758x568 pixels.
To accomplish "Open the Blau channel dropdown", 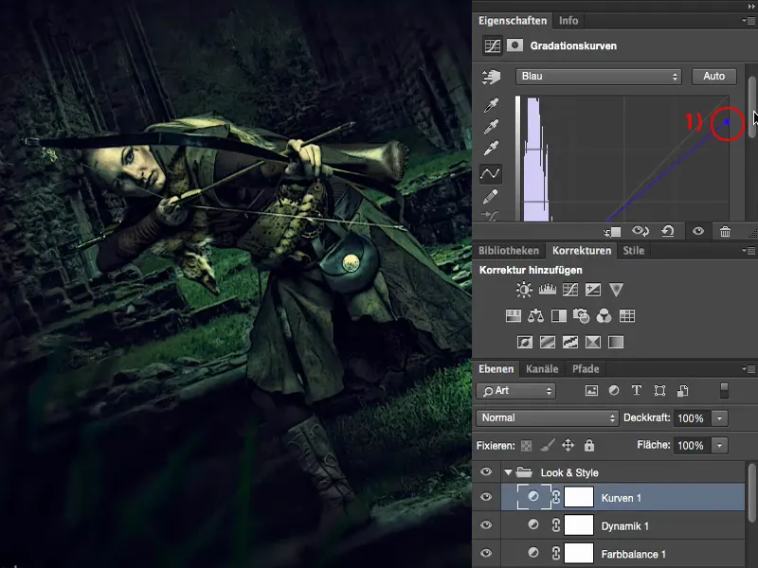I will tap(597, 76).
